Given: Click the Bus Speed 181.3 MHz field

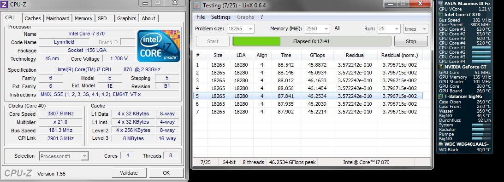Looking at the screenshot, I should point(60,131).
